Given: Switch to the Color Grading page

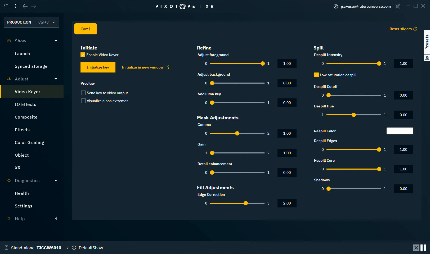Looking at the screenshot, I should (x=29, y=142).
